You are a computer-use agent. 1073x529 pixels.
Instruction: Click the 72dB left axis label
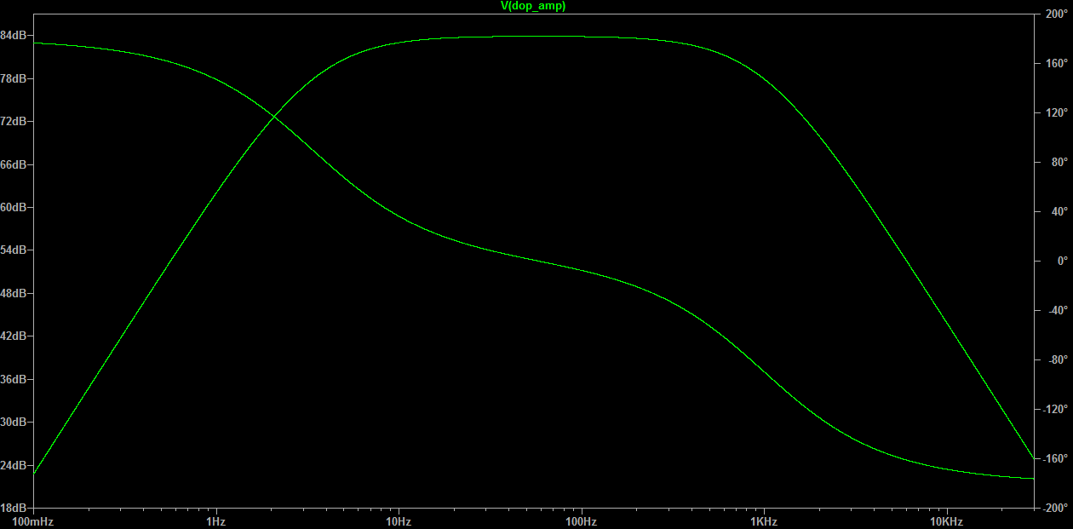click(x=14, y=121)
